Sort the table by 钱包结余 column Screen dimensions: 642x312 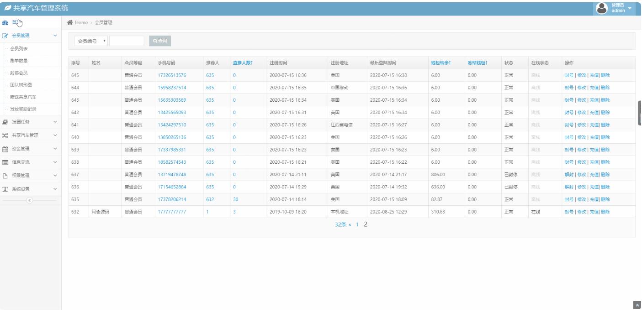(x=440, y=62)
